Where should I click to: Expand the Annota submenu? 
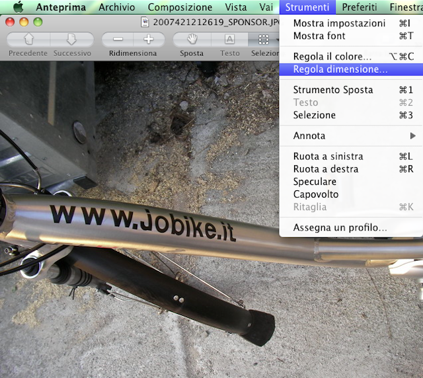(351, 135)
